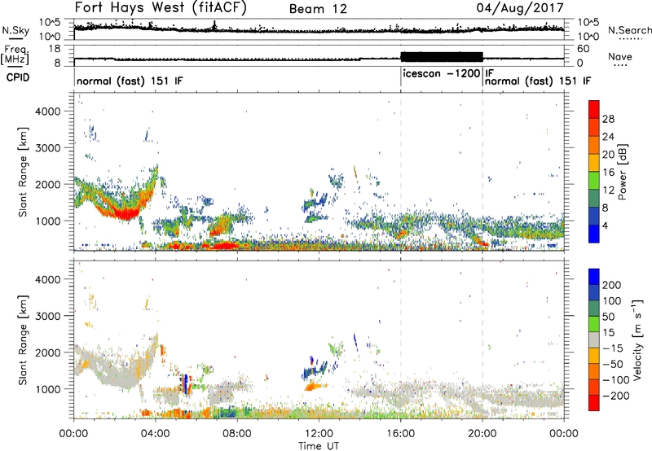The image size is (652, 451).
Task: Click the "16" tick on Power color bar
Action: click(x=608, y=173)
